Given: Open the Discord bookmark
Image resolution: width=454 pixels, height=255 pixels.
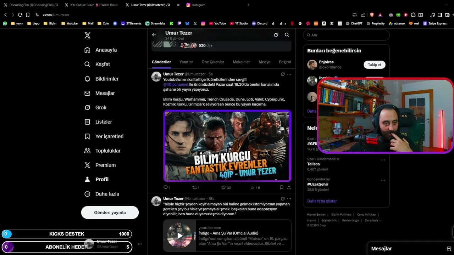Looking at the screenshot, I should click(x=260, y=23).
